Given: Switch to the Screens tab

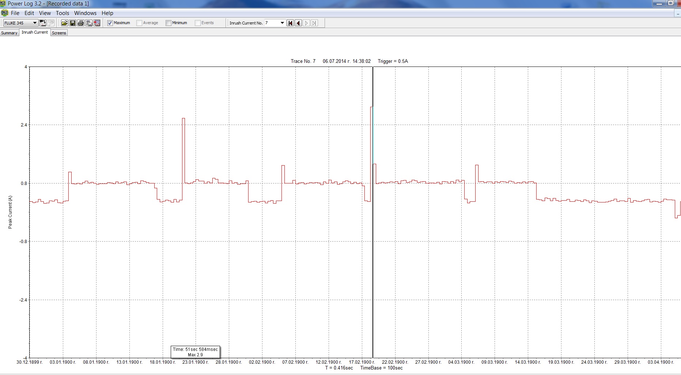Looking at the screenshot, I should (x=59, y=33).
